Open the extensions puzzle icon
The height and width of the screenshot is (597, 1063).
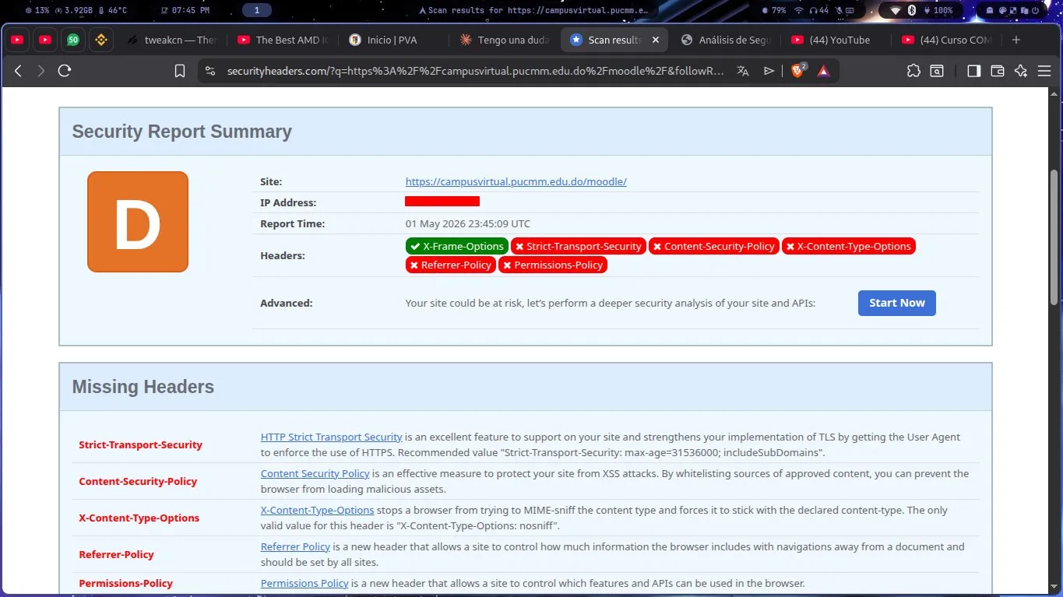click(913, 71)
